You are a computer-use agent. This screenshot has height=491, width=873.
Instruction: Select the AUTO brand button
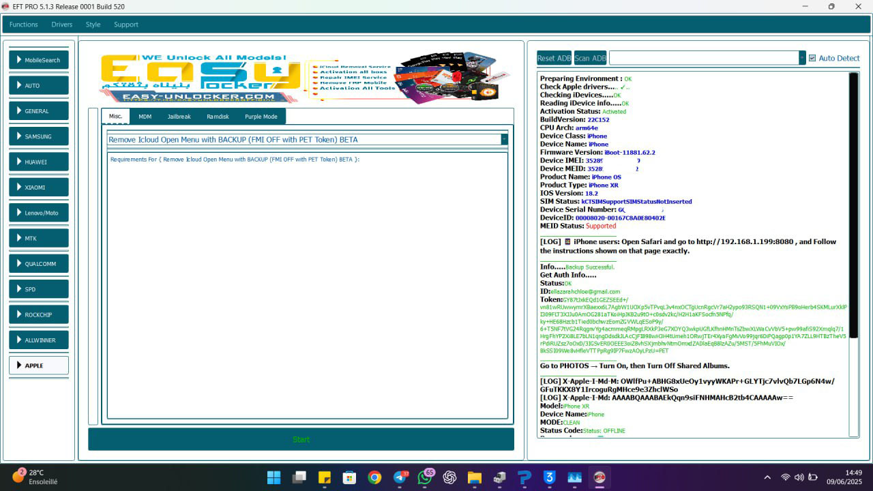(39, 85)
